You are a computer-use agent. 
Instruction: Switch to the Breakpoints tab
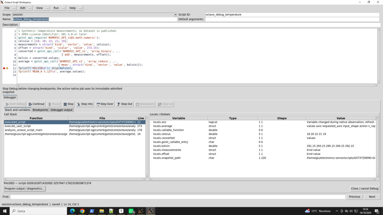[x=40, y=110]
